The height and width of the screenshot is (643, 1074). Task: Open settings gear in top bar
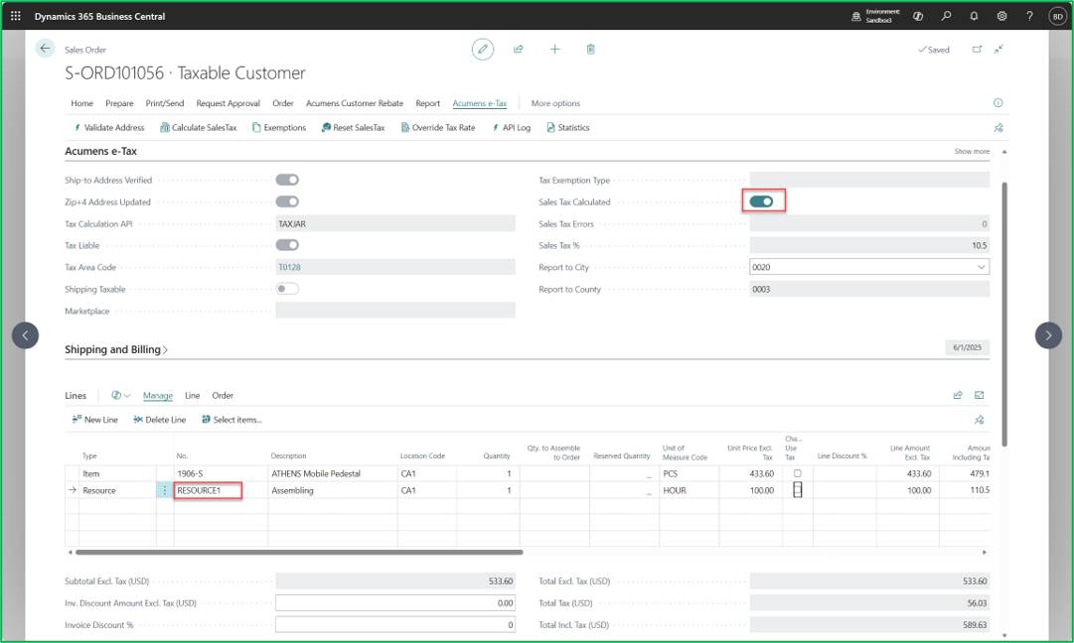1001,16
